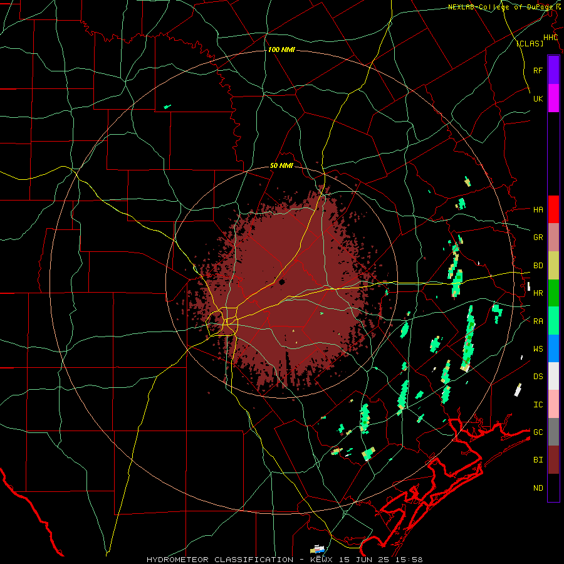Click the BI legend label
The image size is (564, 564).
[538, 460]
